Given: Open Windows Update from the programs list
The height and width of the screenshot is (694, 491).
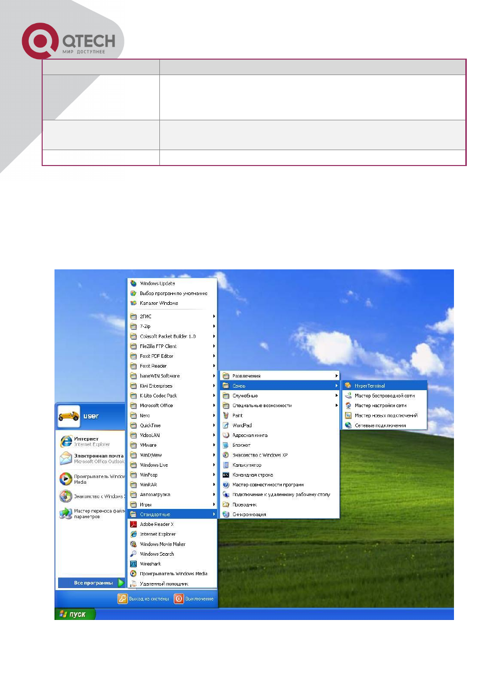Looking at the screenshot, I should [172, 283].
